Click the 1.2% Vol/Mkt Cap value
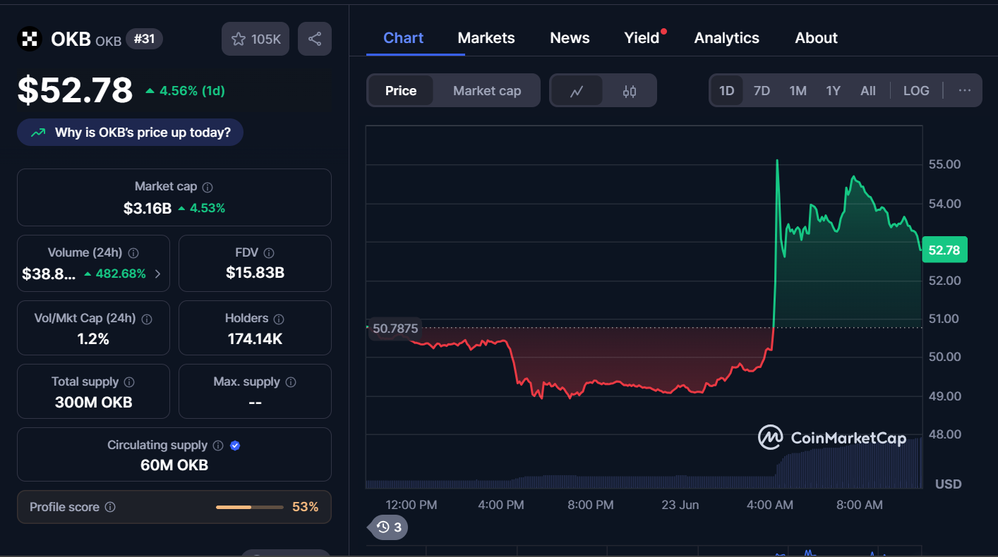 pos(93,339)
